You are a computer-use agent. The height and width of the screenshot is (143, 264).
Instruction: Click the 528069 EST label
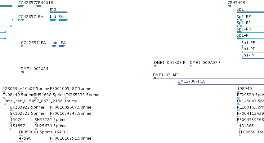pyautogui.click(x=10, y=89)
